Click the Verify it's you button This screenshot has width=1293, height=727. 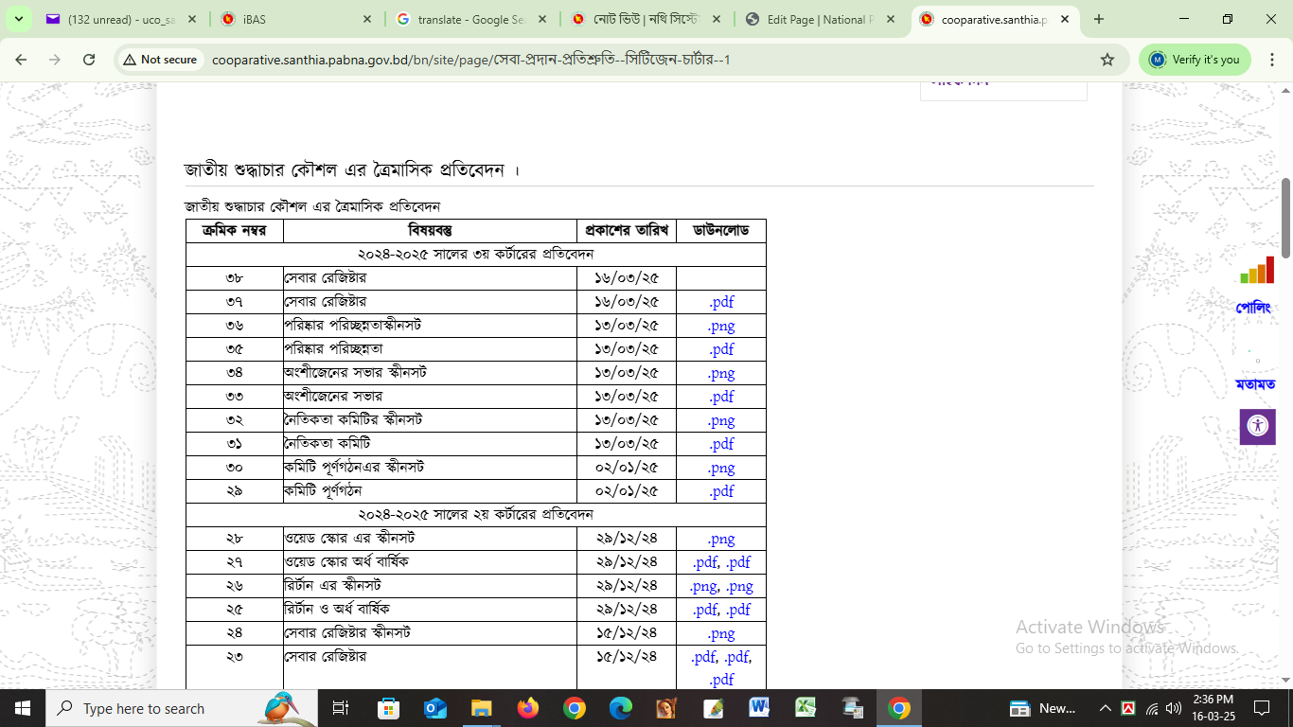[1195, 60]
